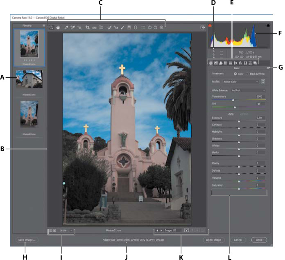The width and height of the screenshot is (285, 260).
Task: Select the Zoom tool in the toolbar
Action: coord(52,28)
